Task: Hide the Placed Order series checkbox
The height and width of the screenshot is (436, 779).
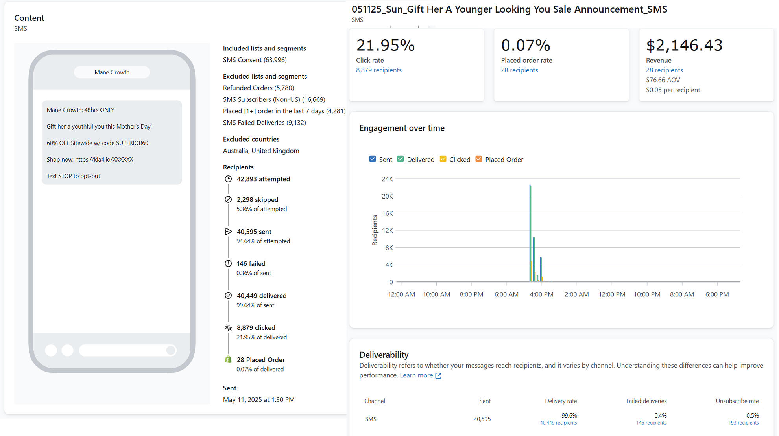Action: click(x=479, y=159)
